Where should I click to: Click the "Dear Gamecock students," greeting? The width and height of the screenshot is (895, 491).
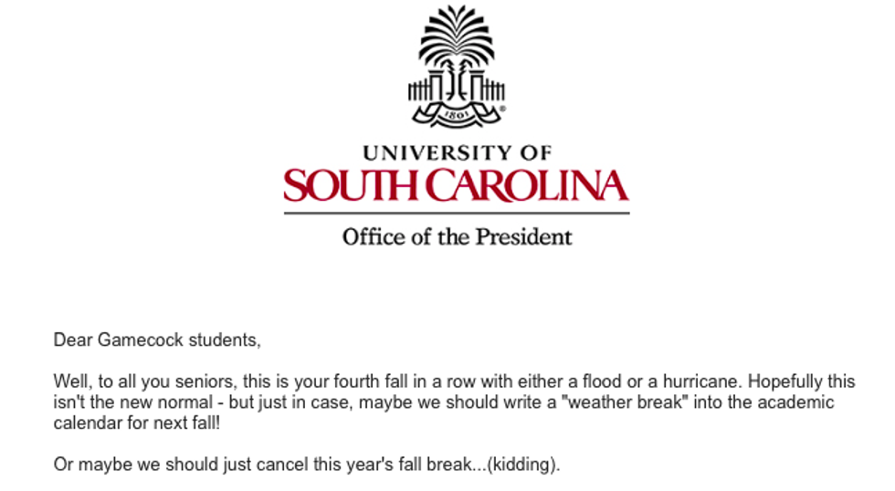point(157,340)
